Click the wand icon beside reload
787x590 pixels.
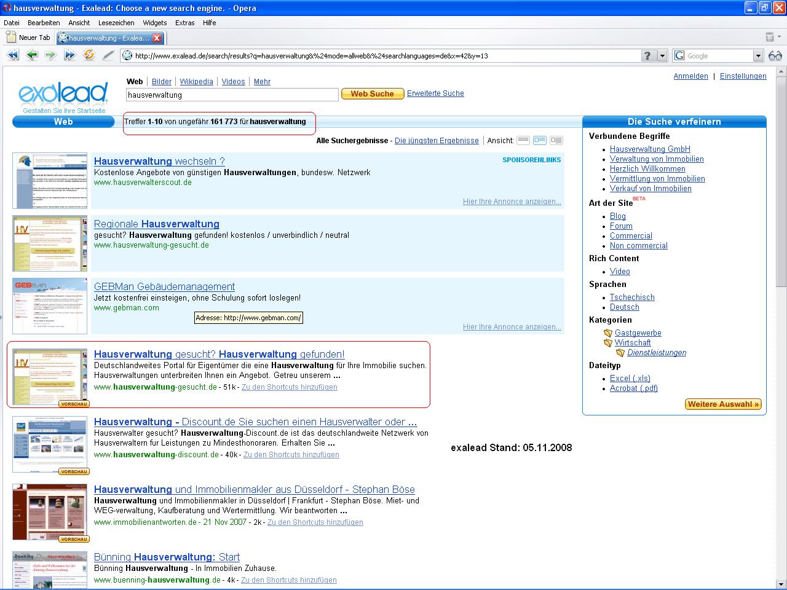coord(108,55)
